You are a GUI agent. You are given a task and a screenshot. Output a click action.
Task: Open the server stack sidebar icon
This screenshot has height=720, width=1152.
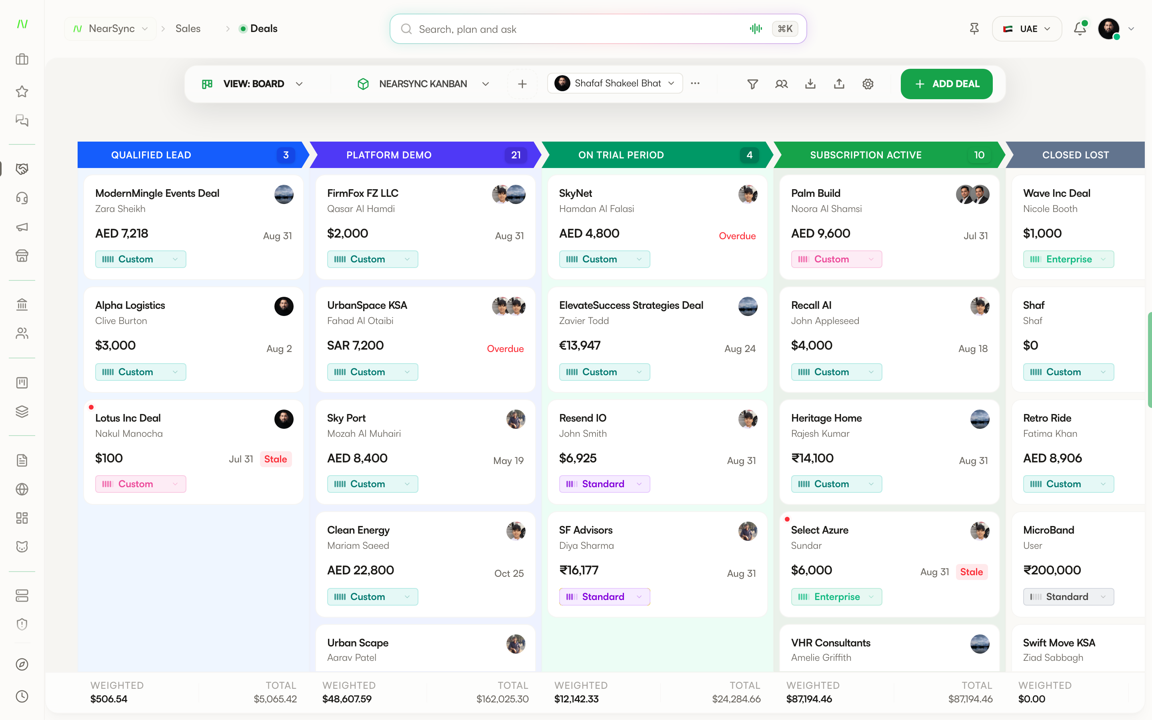(22, 596)
